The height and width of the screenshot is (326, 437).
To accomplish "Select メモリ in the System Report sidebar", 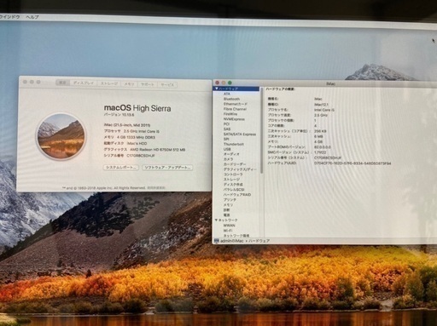I will (228, 205).
